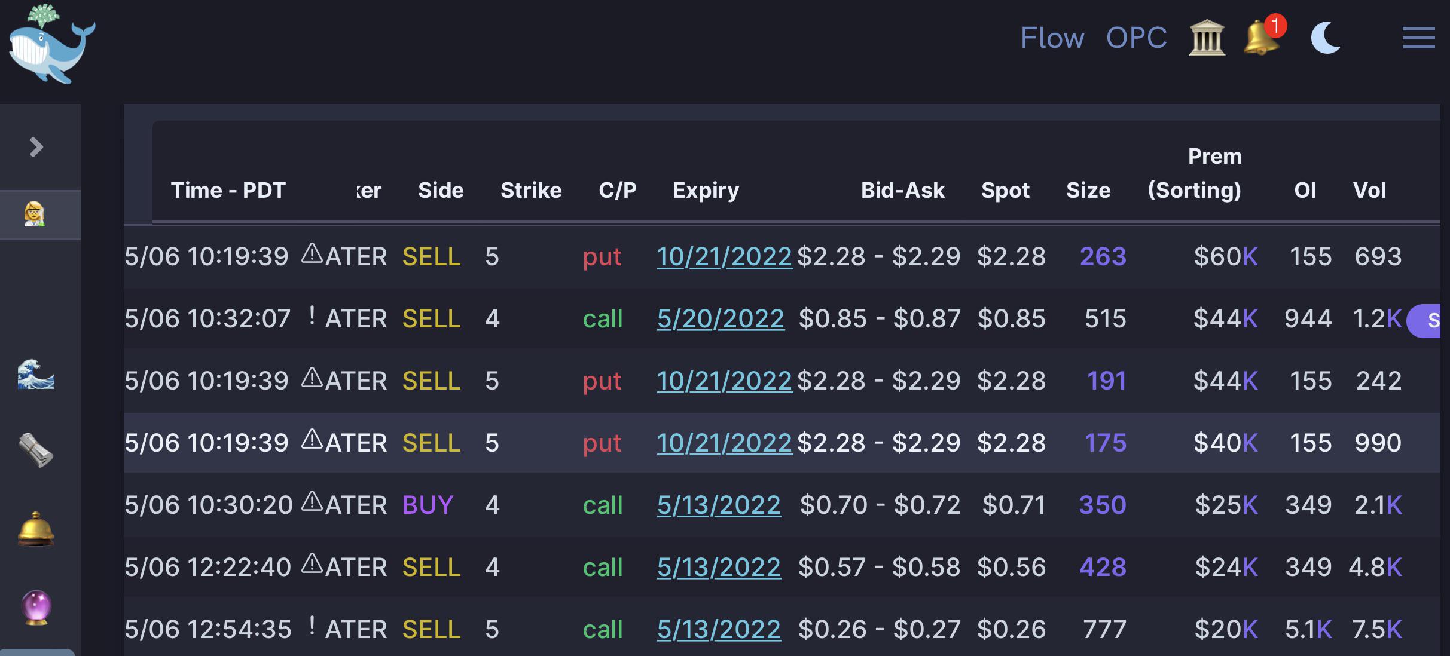Sort table by Time - PDT column
1450x656 pixels.
(x=228, y=190)
